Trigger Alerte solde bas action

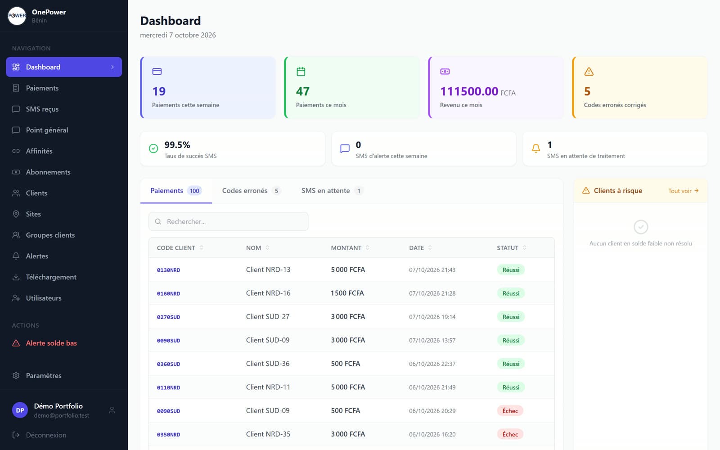coord(64,343)
